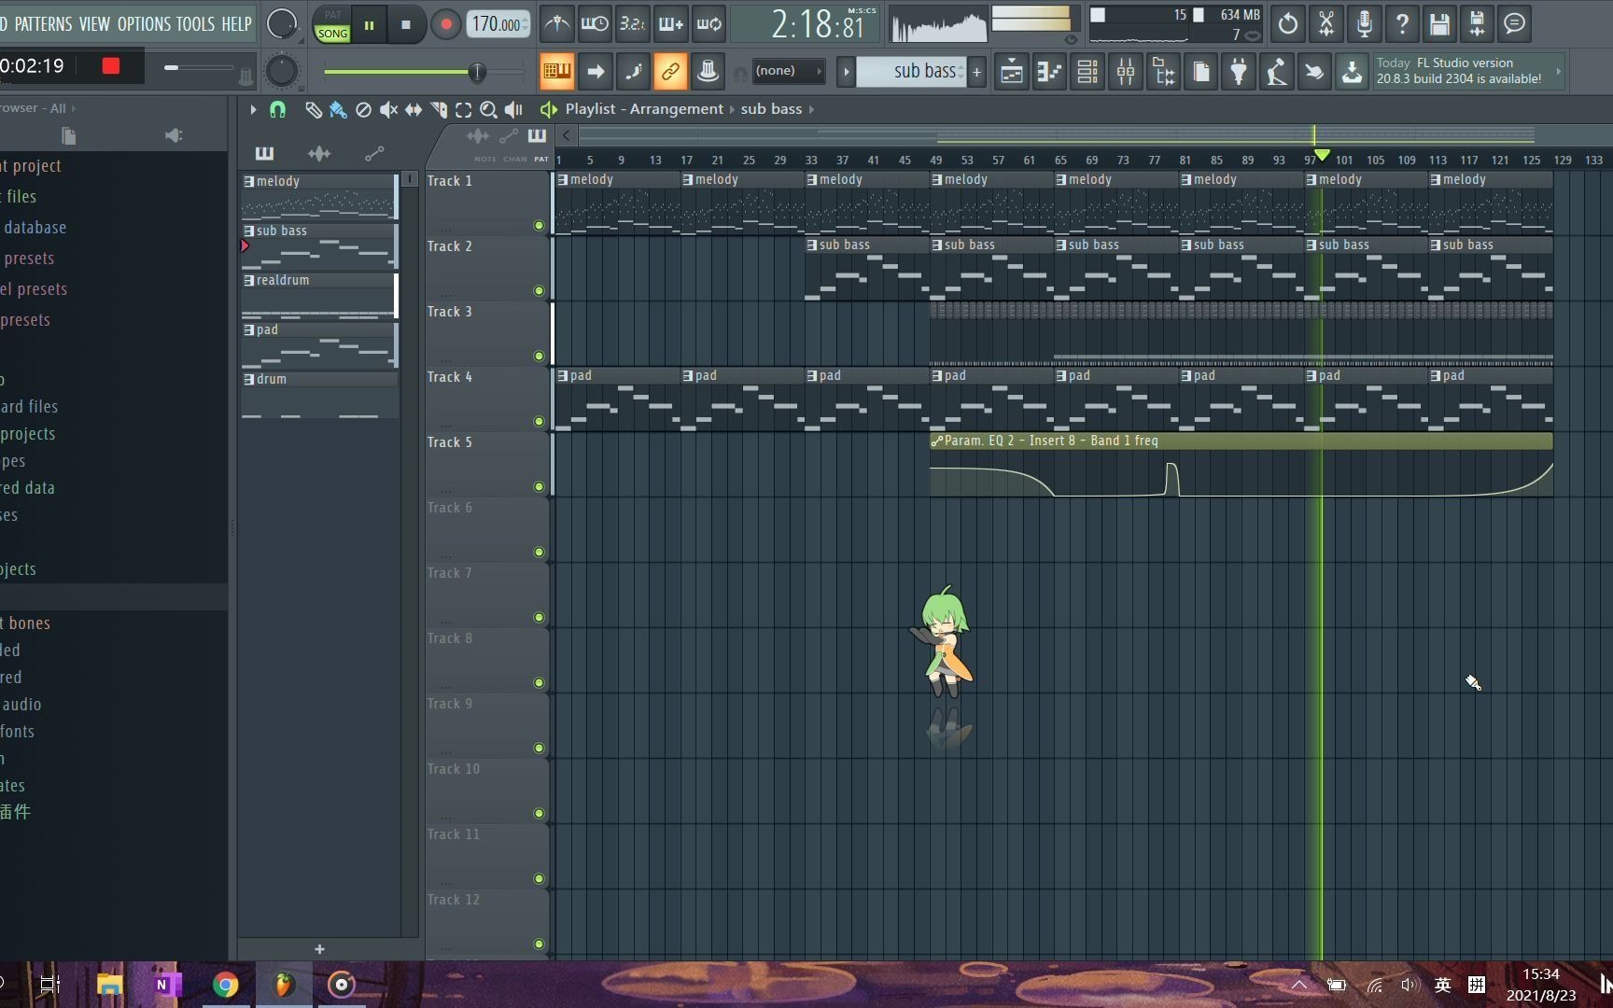Toggle typing keyboard to piano icon
This screenshot has width=1613, height=1008.
pos(557,71)
